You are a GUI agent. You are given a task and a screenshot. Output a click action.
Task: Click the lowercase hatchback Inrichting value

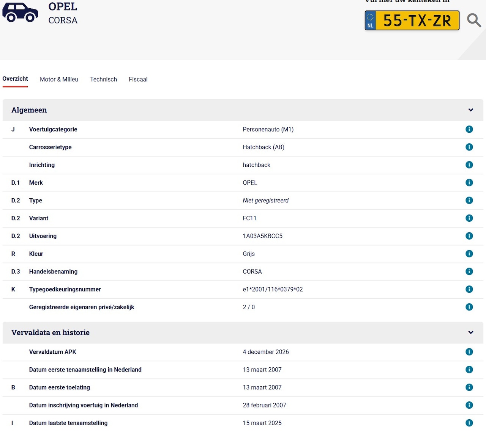coord(257,165)
